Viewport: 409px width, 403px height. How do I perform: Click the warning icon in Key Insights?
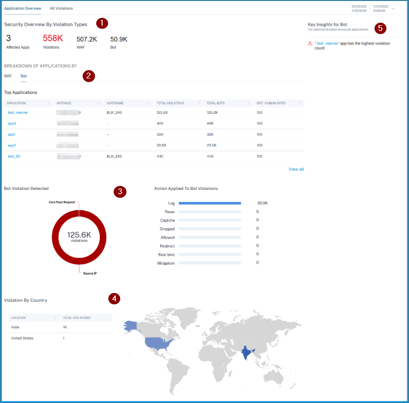(310, 43)
